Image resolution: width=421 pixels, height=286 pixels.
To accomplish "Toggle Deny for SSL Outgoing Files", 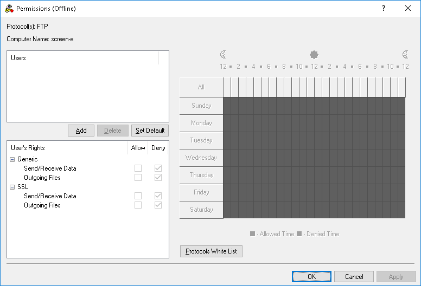I will tap(158, 205).
